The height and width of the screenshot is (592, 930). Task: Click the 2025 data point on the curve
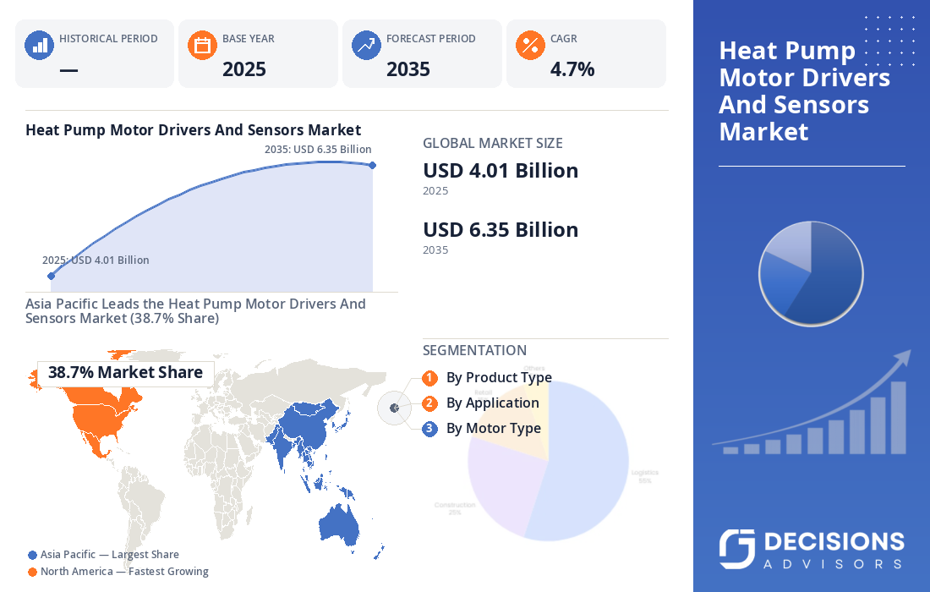pos(51,276)
